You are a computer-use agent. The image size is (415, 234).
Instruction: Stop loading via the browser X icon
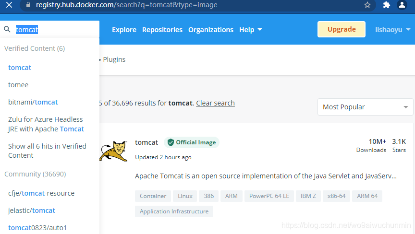9,5
